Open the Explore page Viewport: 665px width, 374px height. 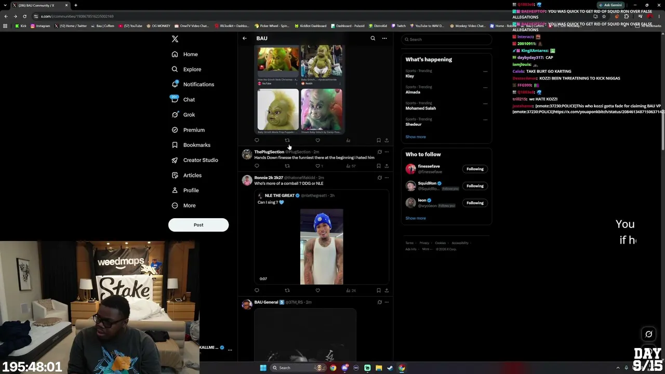click(187, 69)
